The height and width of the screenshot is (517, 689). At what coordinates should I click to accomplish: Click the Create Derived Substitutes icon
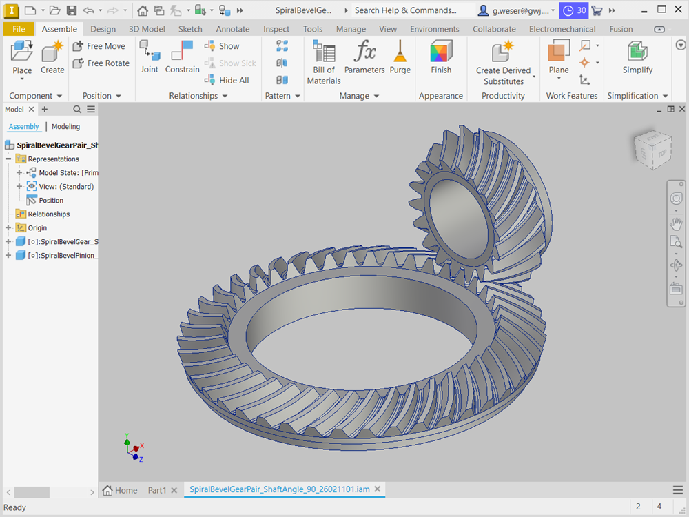pyautogui.click(x=503, y=53)
